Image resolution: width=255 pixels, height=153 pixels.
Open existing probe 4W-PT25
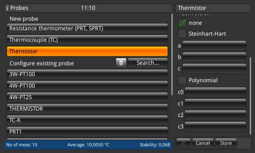click(87, 97)
